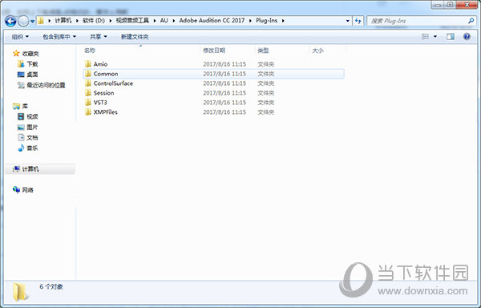
Task: Select 计算机 in the address breadcrumb
Action: [63, 21]
